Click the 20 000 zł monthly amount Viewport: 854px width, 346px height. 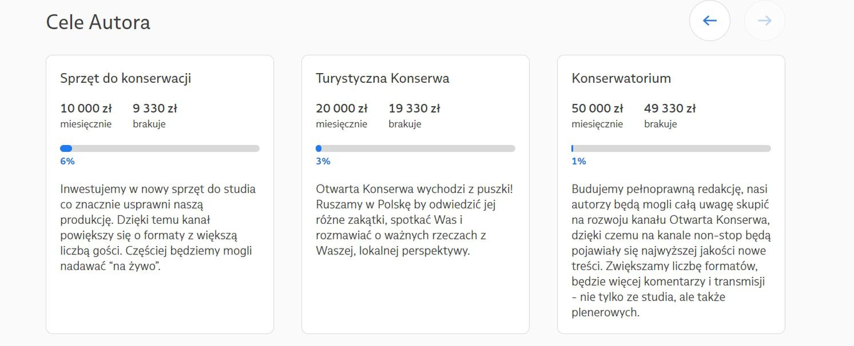point(341,108)
